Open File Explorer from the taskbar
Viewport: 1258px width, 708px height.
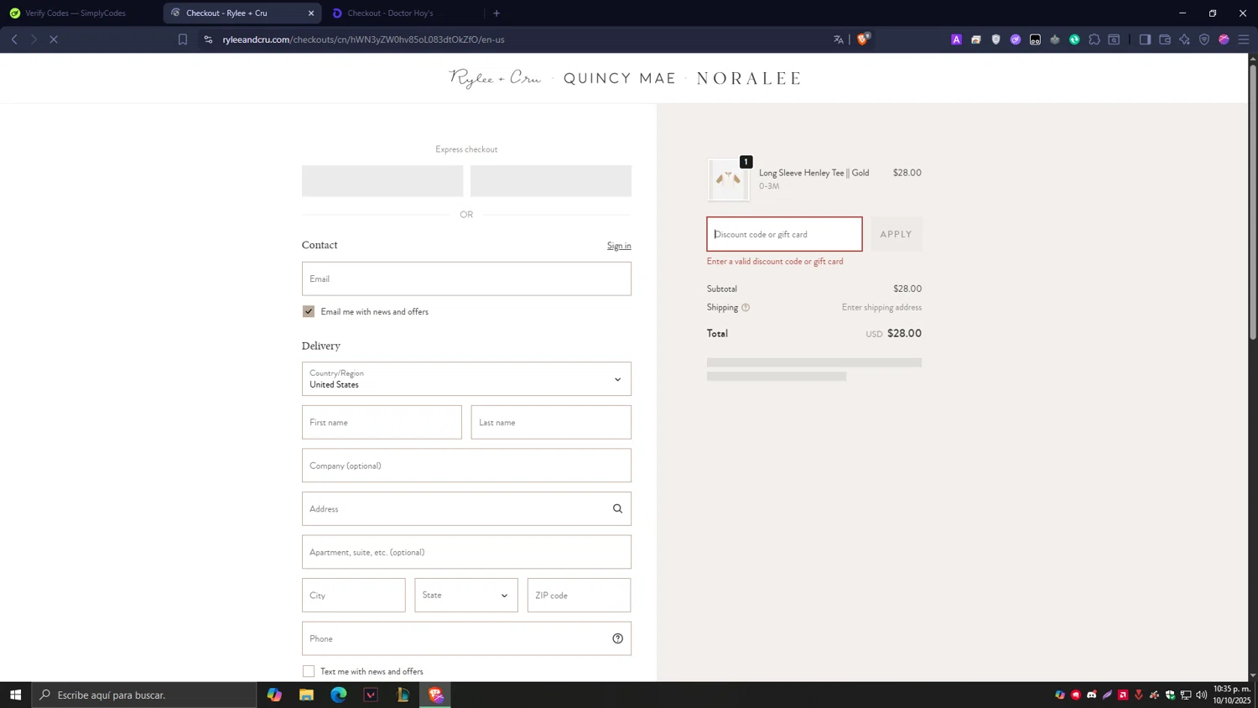(306, 695)
